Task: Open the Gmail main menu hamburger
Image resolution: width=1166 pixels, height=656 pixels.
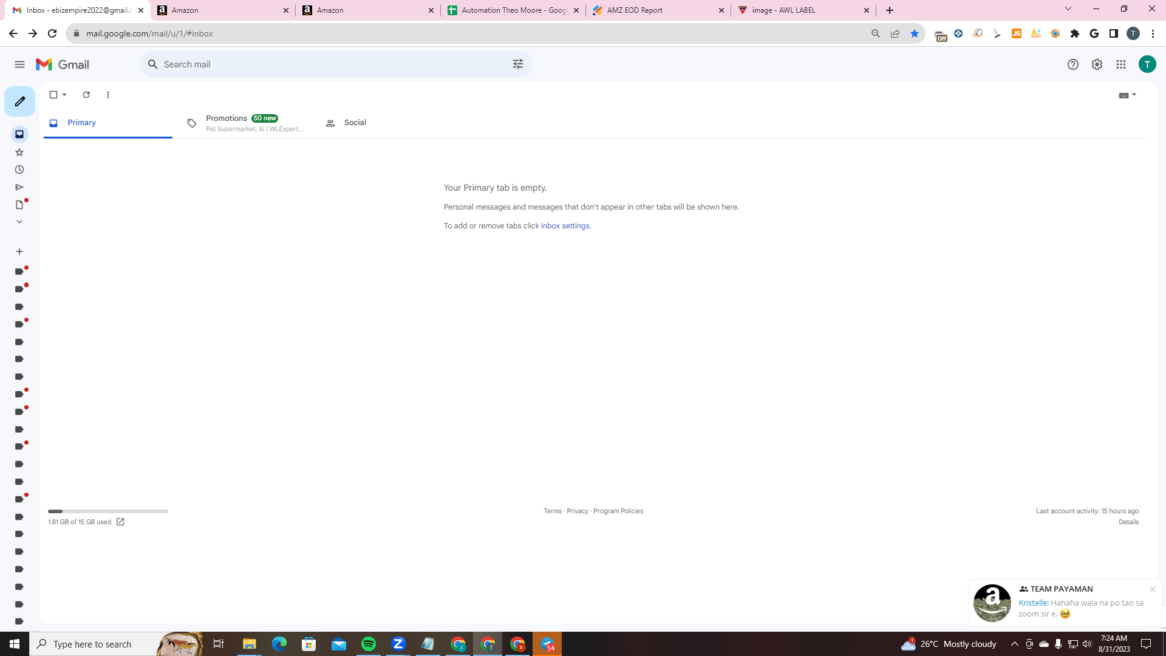Action: (19, 64)
